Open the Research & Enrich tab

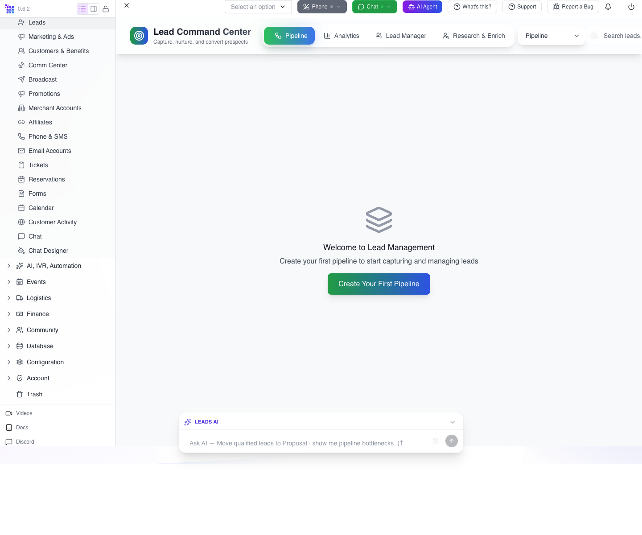[474, 36]
